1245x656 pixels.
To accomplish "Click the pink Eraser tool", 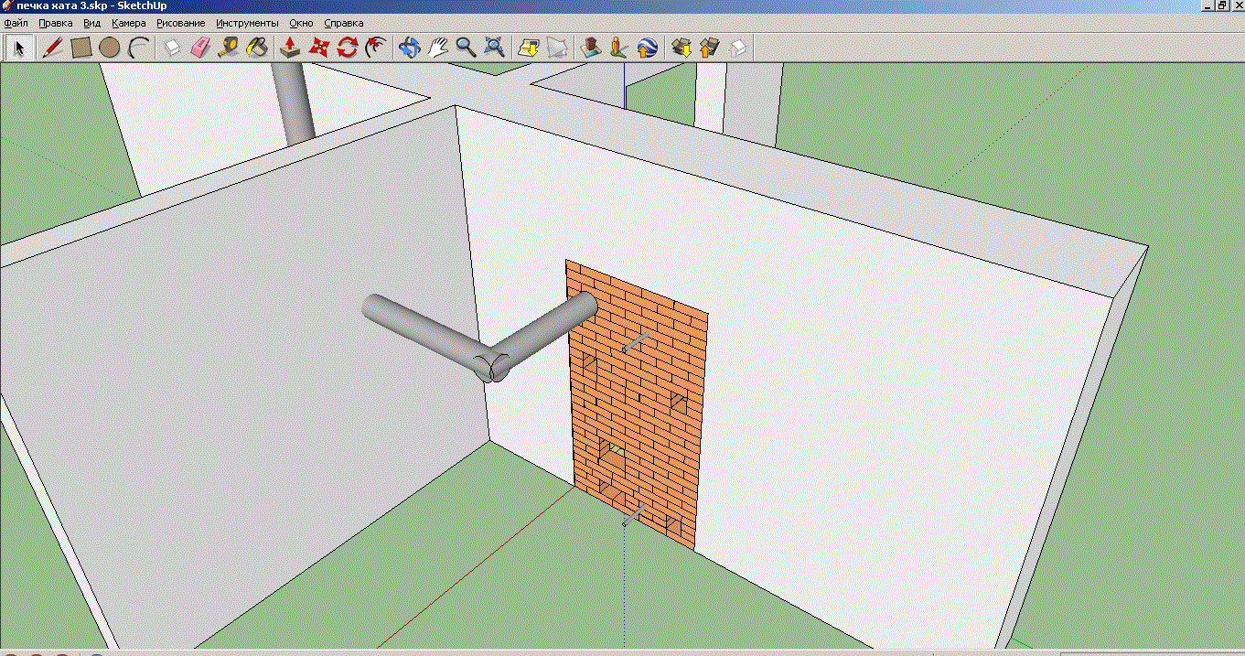I will tap(200, 48).
